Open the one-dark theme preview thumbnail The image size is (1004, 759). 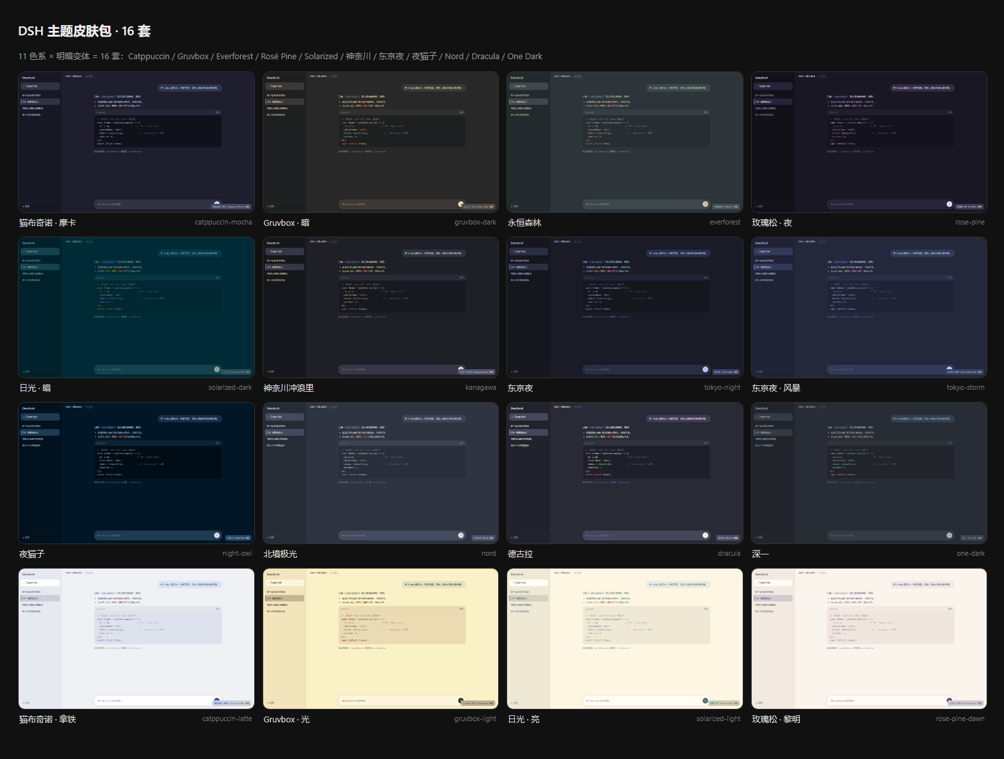point(869,473)
